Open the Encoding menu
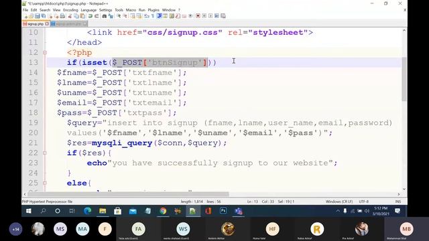Viewport: 429px width, 241px height. click(x=70, y=10)
